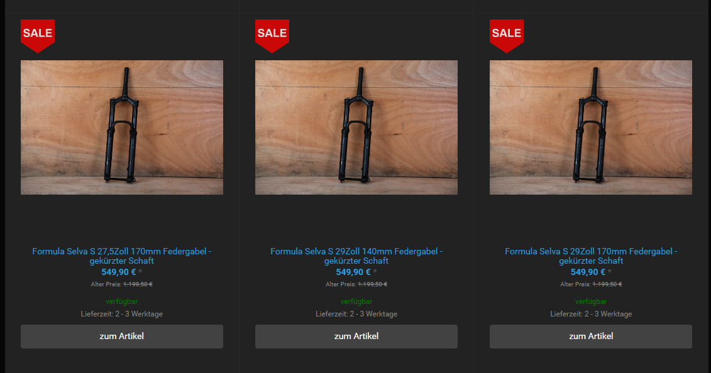Click SALE badge on the 29Zoll 170mm fork
The image size is (711, 373).
(507, 34)
